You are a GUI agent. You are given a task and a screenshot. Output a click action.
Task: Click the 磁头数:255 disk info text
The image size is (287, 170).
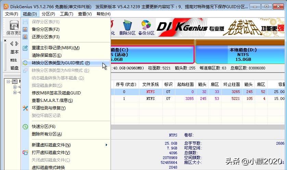tap(185, 68)
